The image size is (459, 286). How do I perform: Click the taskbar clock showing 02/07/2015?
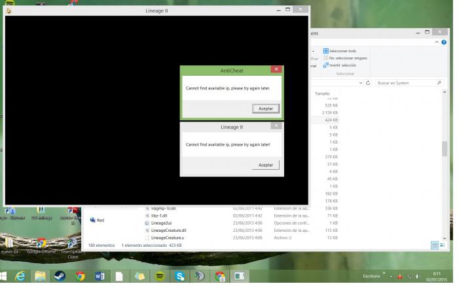pos(437,277)
